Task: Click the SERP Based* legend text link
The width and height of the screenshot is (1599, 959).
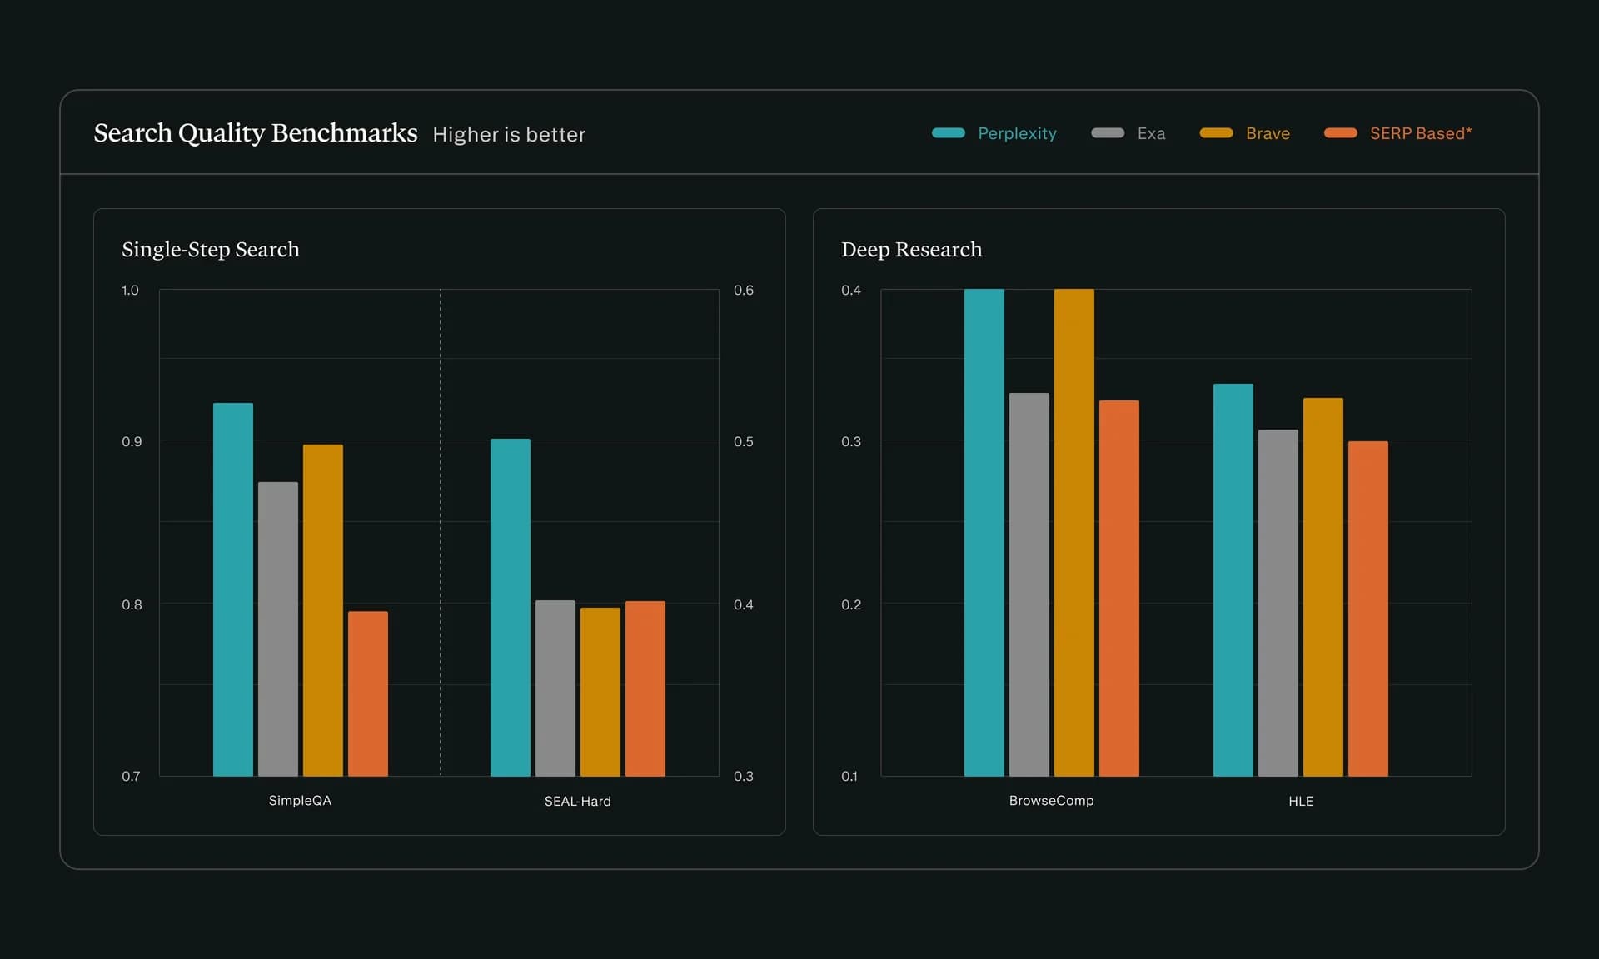Action: (x=1421, y=133)
